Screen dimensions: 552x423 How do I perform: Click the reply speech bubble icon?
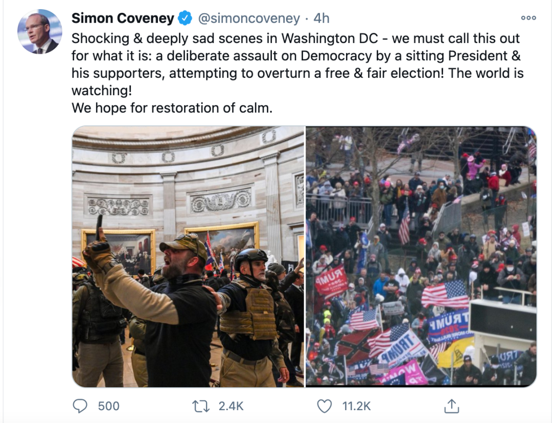point(80,406)
